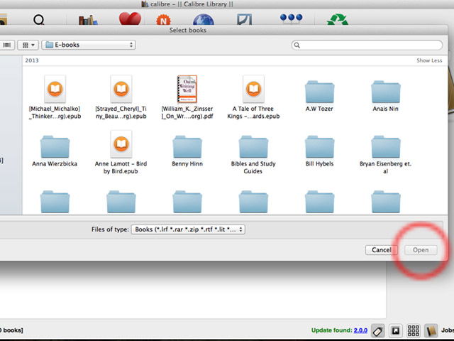Select Bibles and Study Guides folder
454x341 pixels.
[x=253, y=155]
